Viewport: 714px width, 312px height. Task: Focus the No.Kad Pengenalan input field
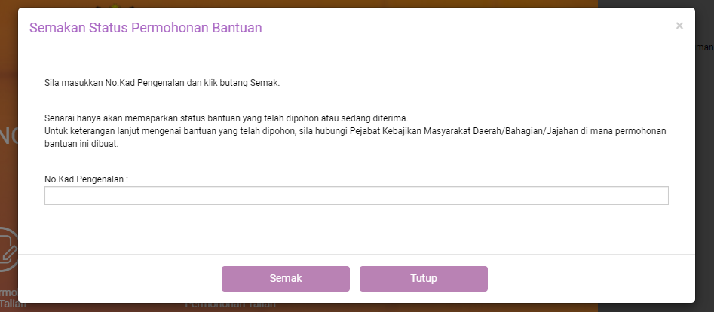(356, 196)
